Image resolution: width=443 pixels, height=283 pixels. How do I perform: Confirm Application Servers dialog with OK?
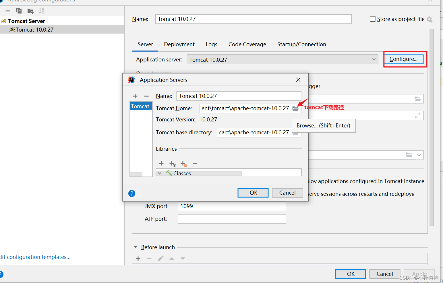tap(253, 193)
